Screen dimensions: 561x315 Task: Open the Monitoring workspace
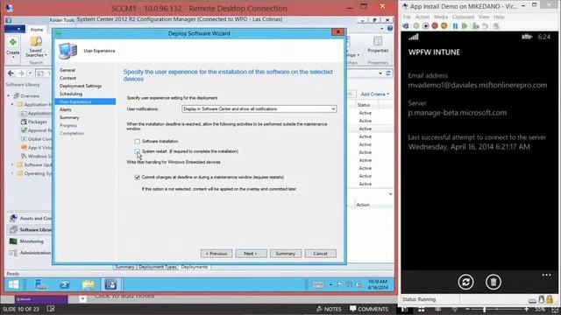(29, 241)
